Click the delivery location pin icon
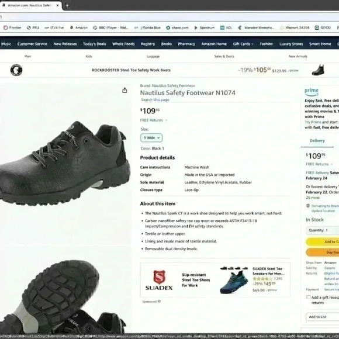 click(x=308, y=206)
